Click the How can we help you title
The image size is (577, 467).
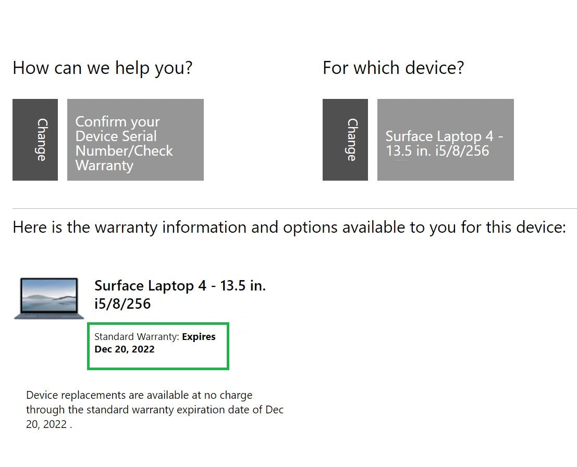click(x=102, y=68)
